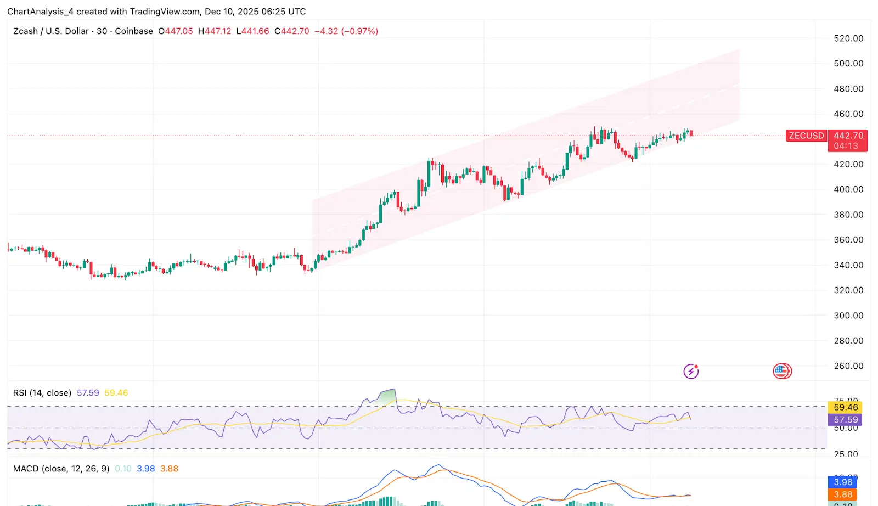This screenshot has height=506, width=878.
Task: Click the blue 3.98 value in the MACD legend
Action: tap(146, 469)
